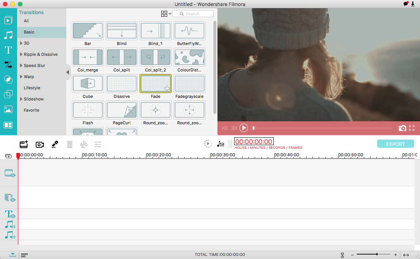
Task: Select the Bar transition thumbnail
Action: pos(88,31)
